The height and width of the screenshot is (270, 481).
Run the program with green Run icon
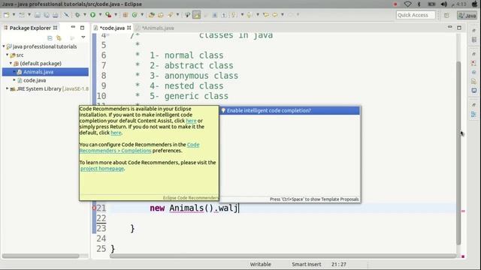pyautogui.click(x=92, y=15)
